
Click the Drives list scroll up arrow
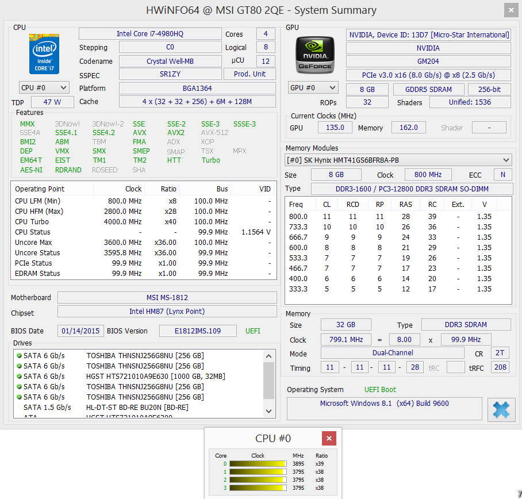[269, 356]
